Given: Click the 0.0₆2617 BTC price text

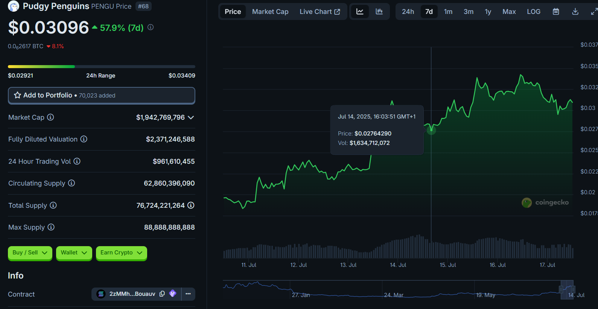Looking at the screenshot, I should 26,46.
